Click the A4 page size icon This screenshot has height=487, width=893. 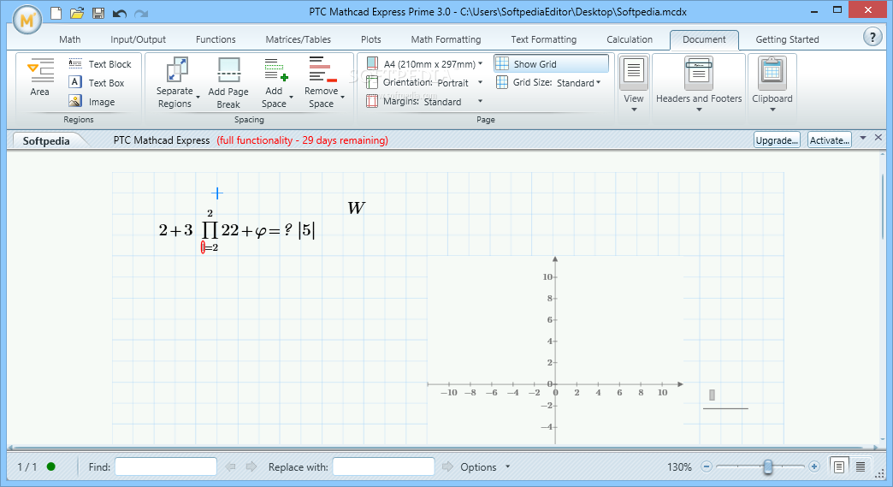(372, 63)
